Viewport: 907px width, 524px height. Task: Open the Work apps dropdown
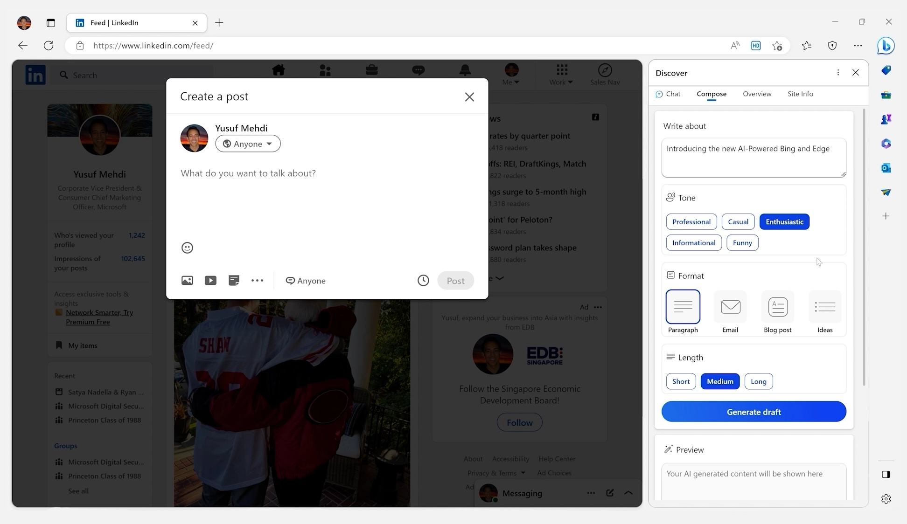561,75
